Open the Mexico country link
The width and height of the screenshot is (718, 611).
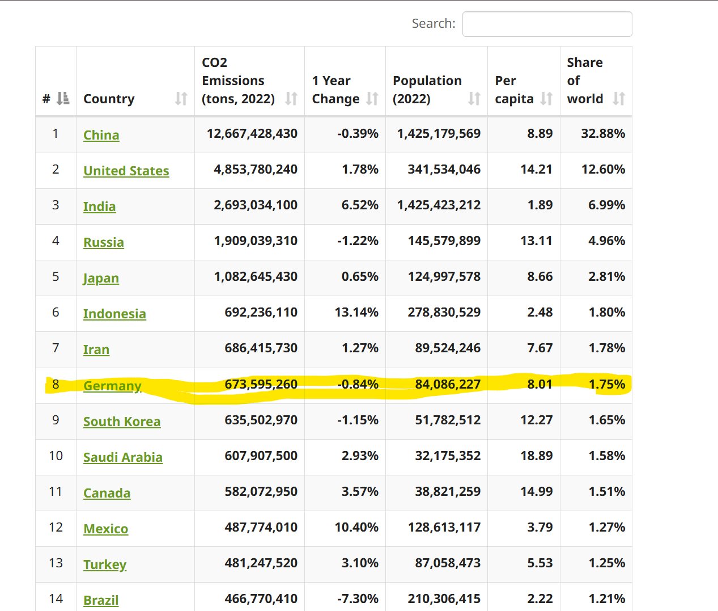(106, 529)
